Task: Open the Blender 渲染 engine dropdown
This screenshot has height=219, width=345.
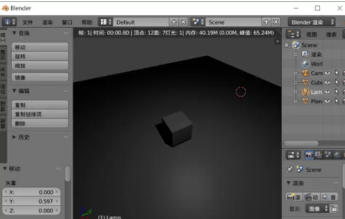Action: coord(312,22)
